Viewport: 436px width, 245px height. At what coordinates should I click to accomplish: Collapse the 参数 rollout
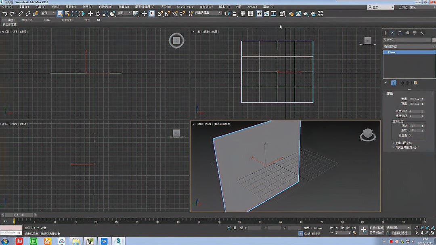pos(390,93)
